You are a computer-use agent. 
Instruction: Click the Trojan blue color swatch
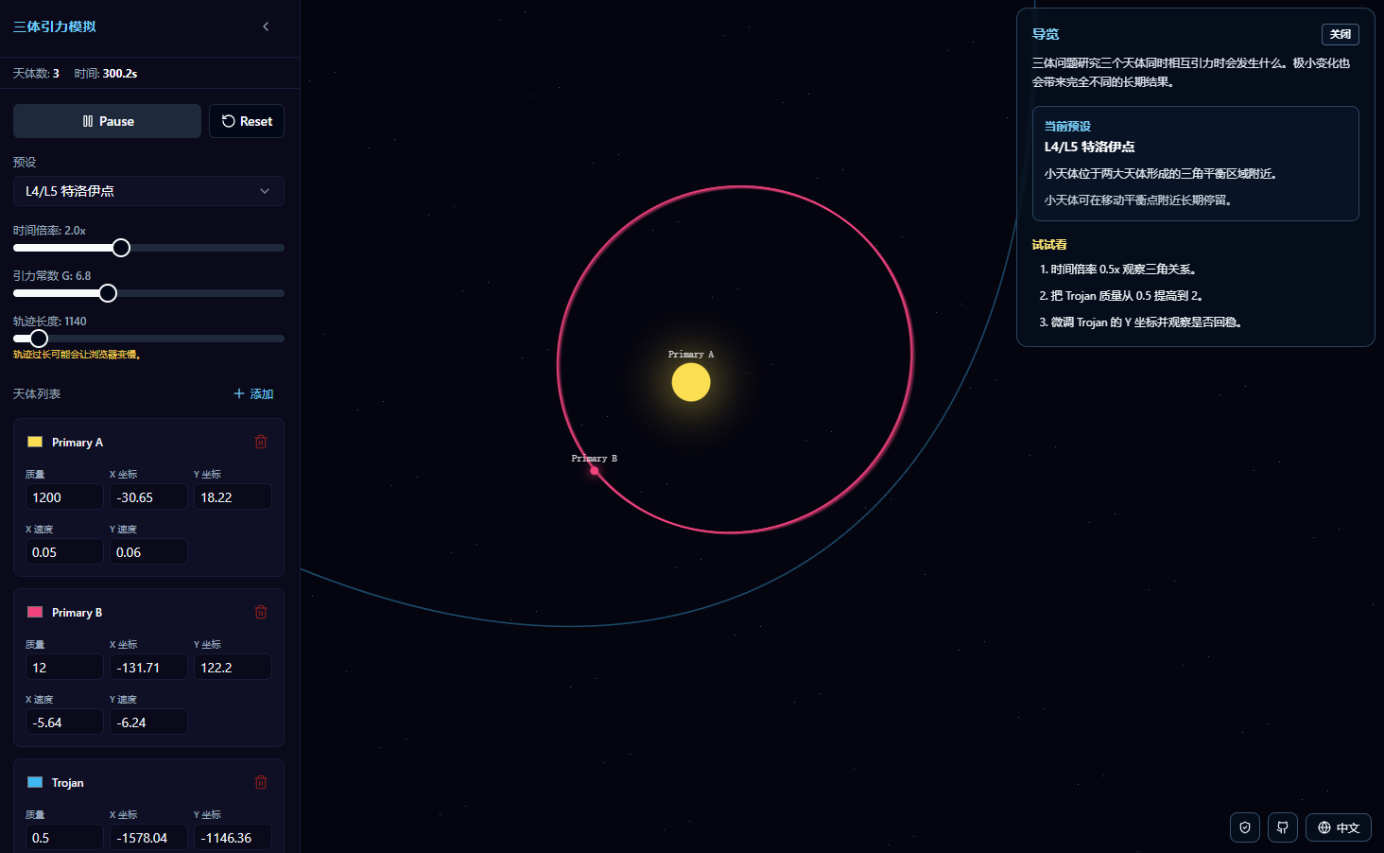(35, 782)
